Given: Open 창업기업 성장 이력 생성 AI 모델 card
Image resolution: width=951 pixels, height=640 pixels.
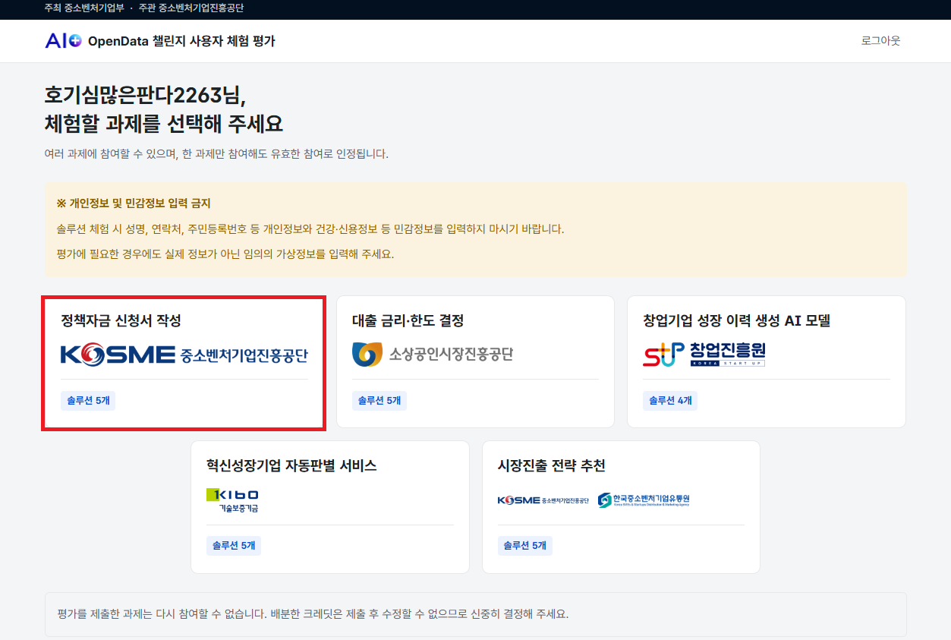Looking at the screenshot, I should [x=767, y=361].
